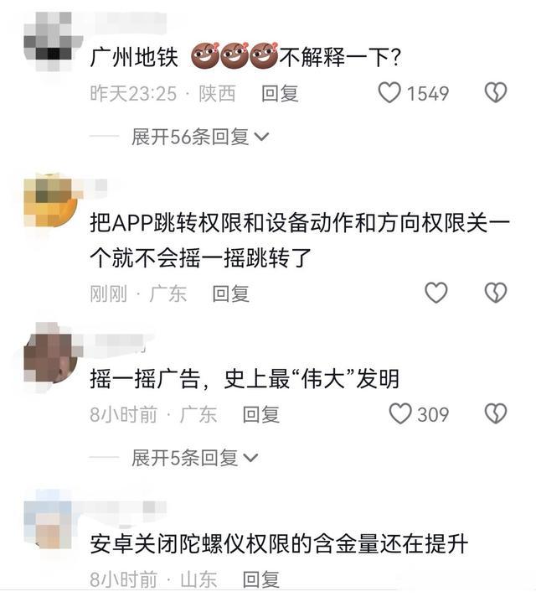Open the orange avatar of second commenter
This screenshot has height=597, width=536.
(51, 200)
